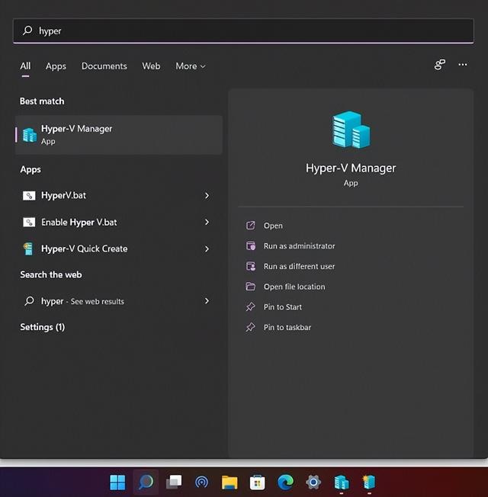Screen dimensions: 488x497
Task: Click the Hyper-V Manager best match icon
Action: point(30,135)
